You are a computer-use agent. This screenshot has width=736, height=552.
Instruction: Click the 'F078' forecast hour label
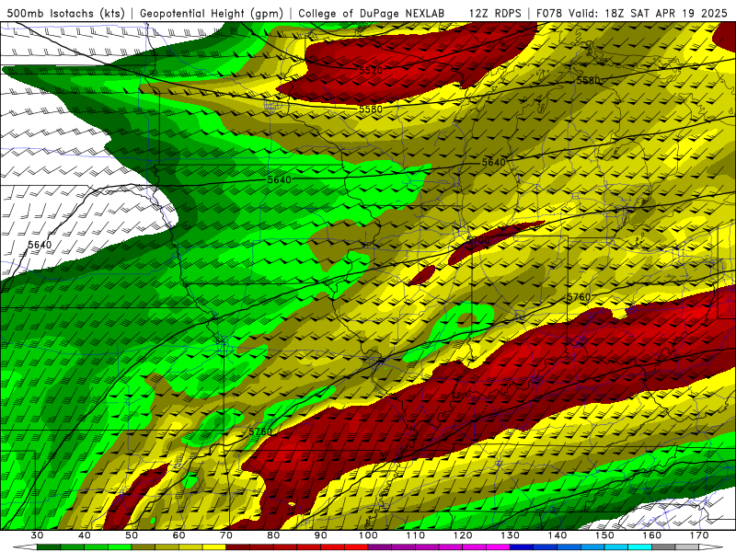tap(548, 14)
